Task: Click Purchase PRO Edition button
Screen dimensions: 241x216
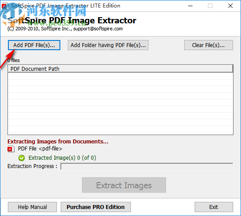Action: pyautogui.click(x=96, y=207)
